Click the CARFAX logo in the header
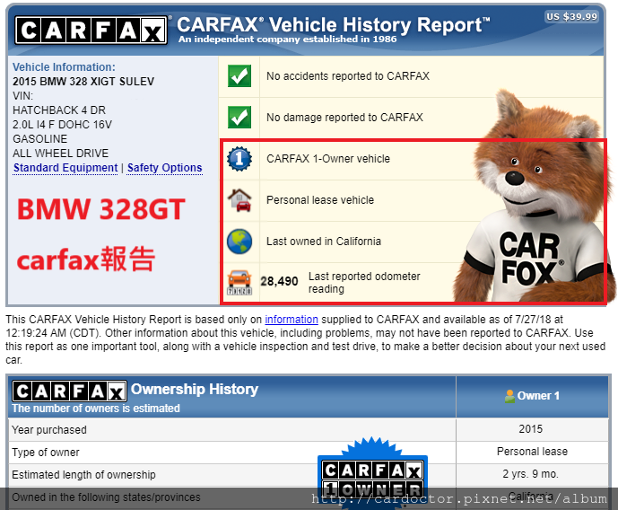This screenshot has height=510, width=618. click(91, 31)
